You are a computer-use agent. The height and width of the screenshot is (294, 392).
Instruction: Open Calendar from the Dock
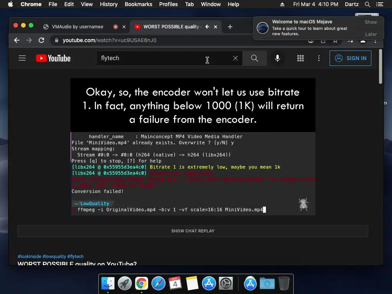175,284
